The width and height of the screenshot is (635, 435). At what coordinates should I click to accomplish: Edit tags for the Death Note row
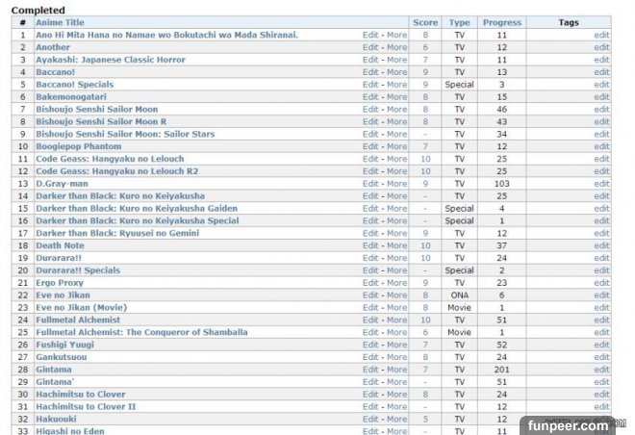coord(601,245)
